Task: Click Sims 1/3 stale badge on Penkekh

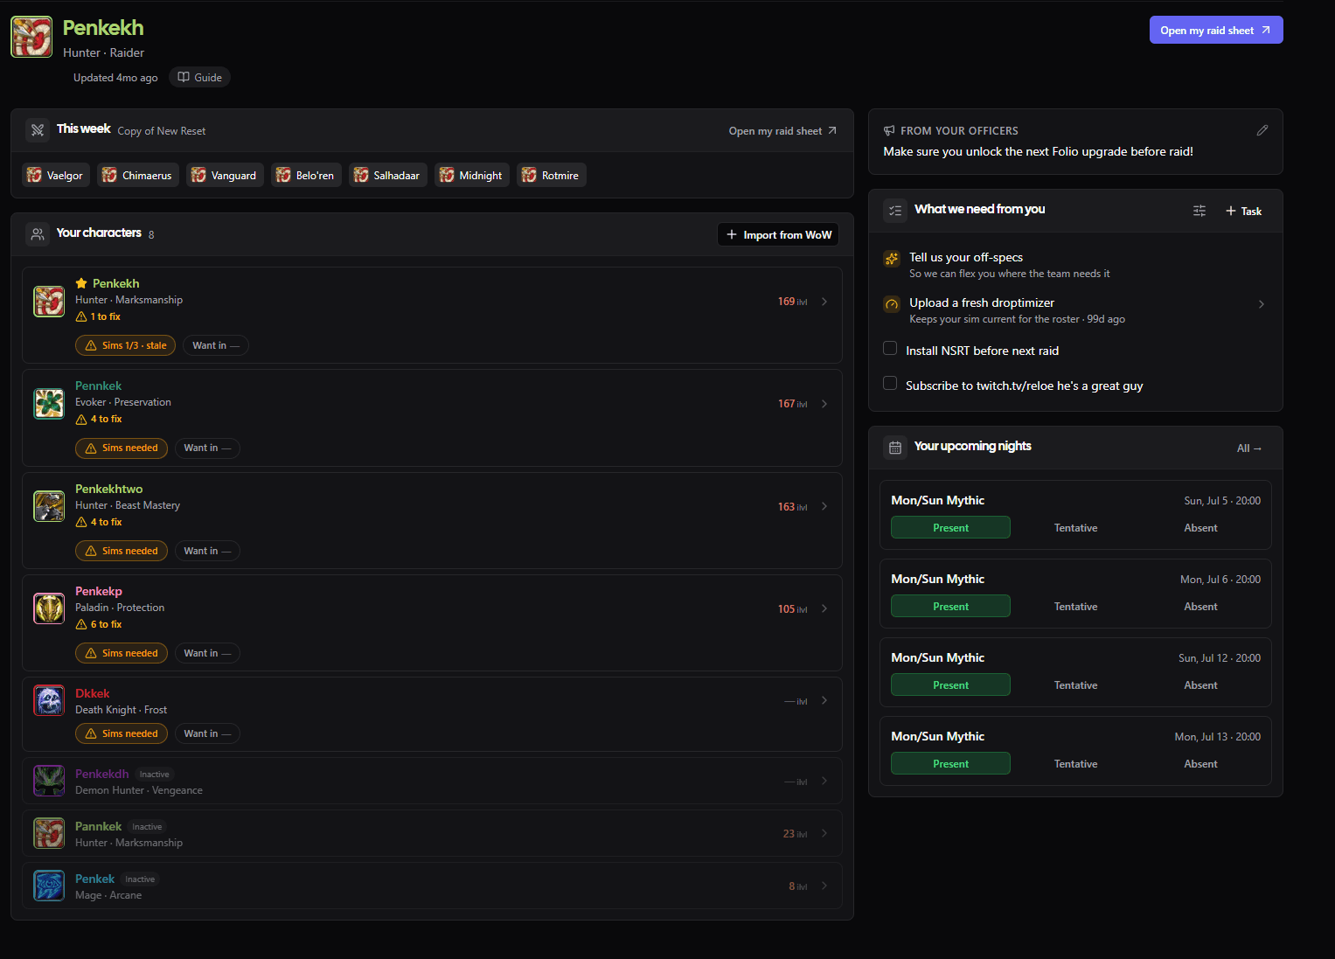Action: pos(125,345)
